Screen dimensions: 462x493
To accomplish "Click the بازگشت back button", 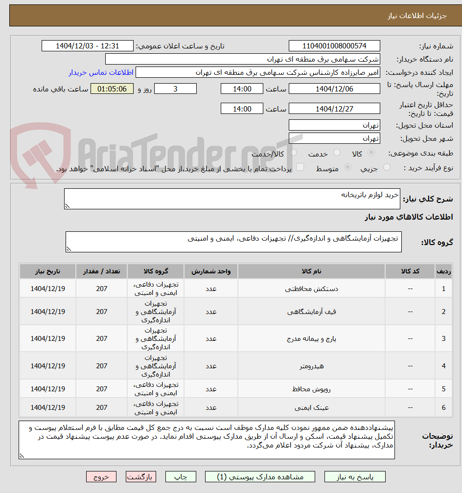I will (x=140, y=477).
